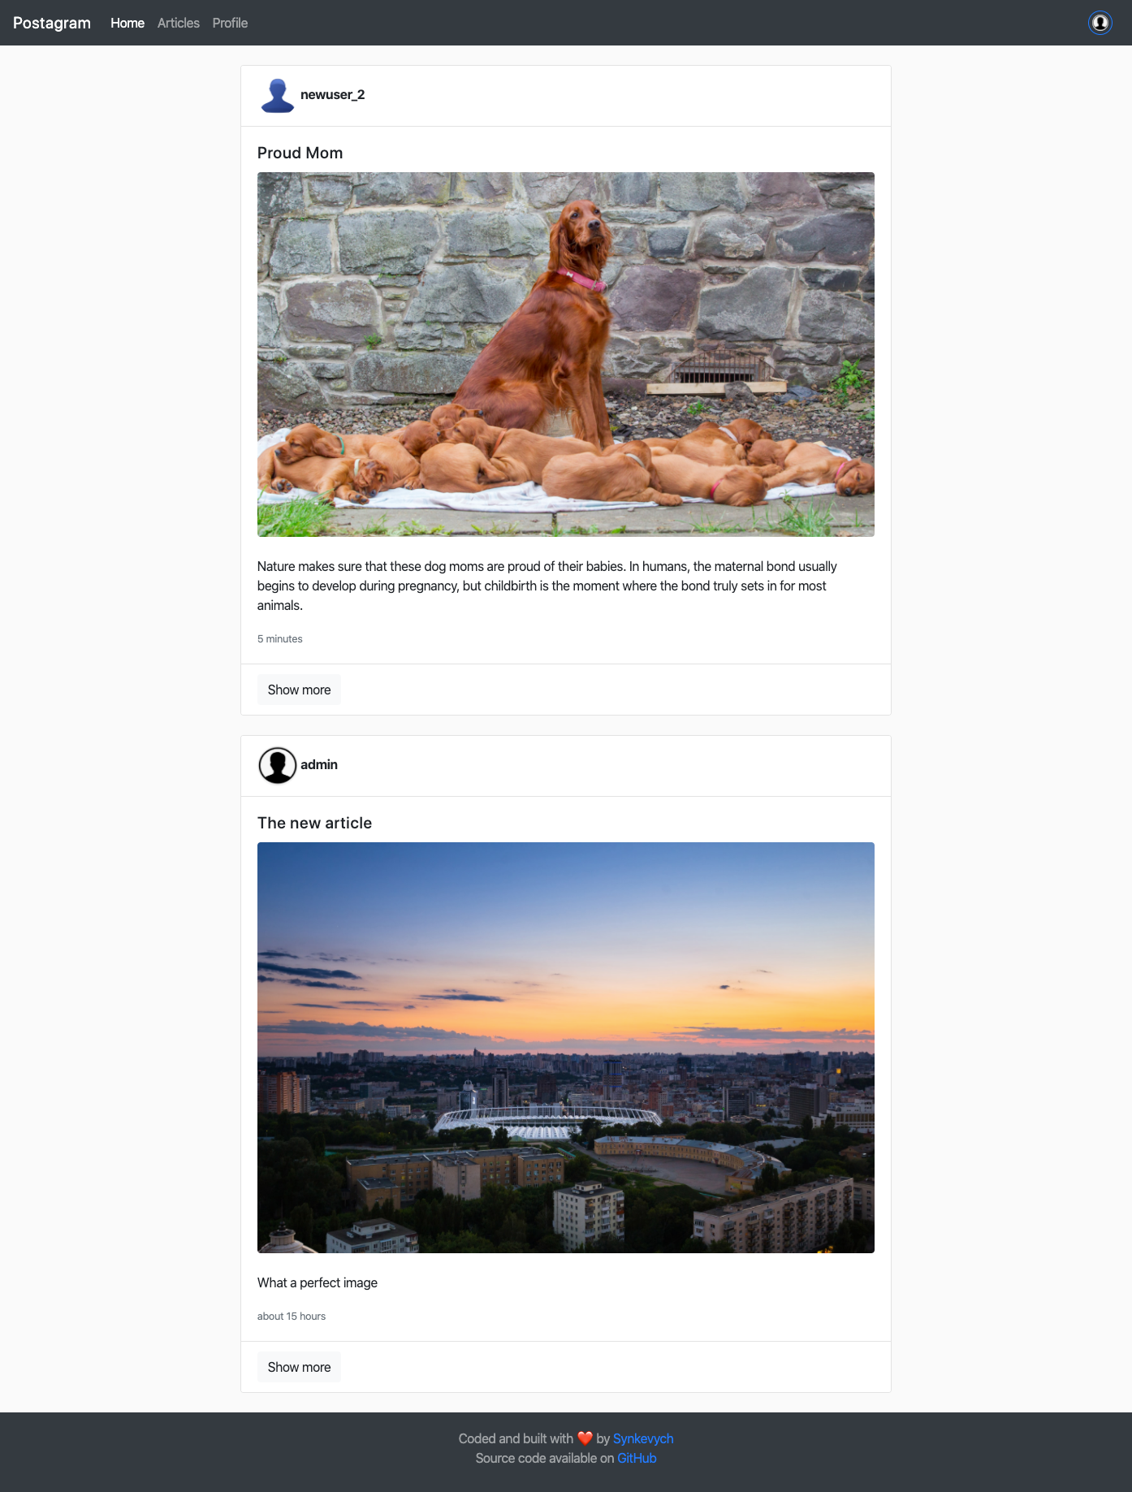Open the city sunset photo
Image resolution: width=1132 pixels, height=1492 pixels.
point(566,1048)
